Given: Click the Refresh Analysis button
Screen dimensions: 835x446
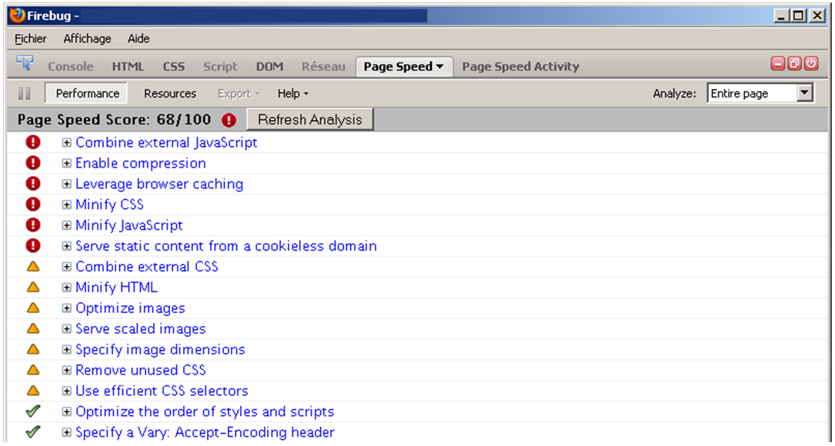Looking at the screenshot, I should pos(309,119).
